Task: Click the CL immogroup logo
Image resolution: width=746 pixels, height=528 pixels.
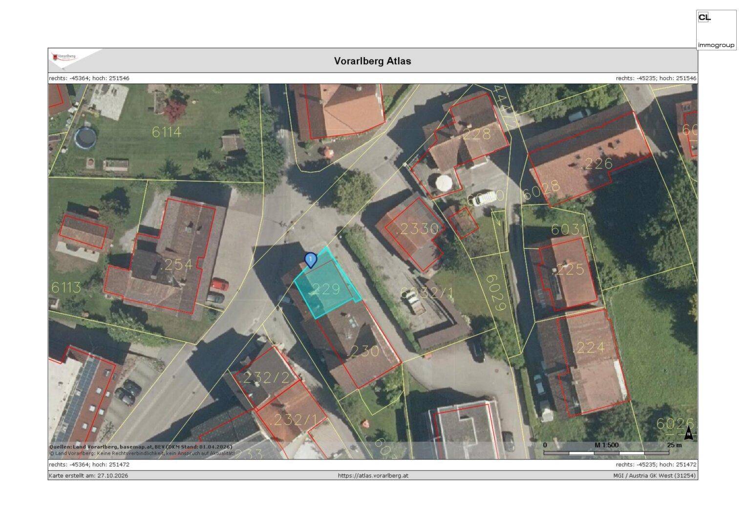Action: point(716,30)
